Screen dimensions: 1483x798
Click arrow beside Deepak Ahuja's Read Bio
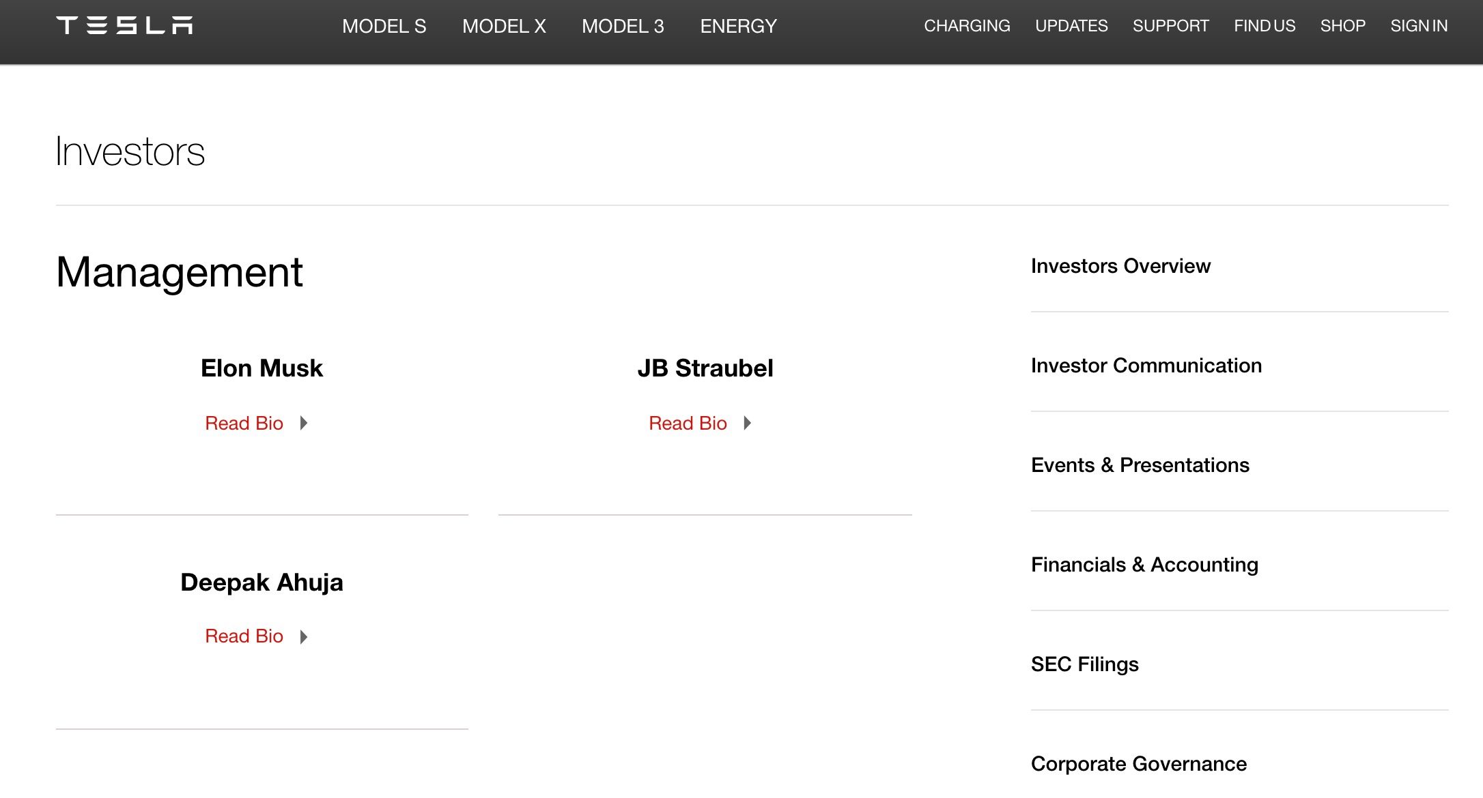(x=304, y=637)
